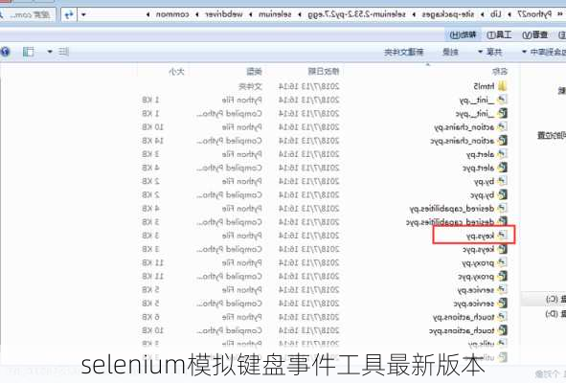Expand arrow between selenium and webdriver
Image resolution: width=566 pixels, height=383 pixels.
[251, 14]
